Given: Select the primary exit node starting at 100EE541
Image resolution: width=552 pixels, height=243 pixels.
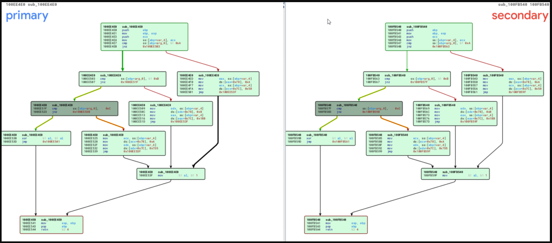Looking at the screenshot, I should pyautogui.click(x=51, y=225).
